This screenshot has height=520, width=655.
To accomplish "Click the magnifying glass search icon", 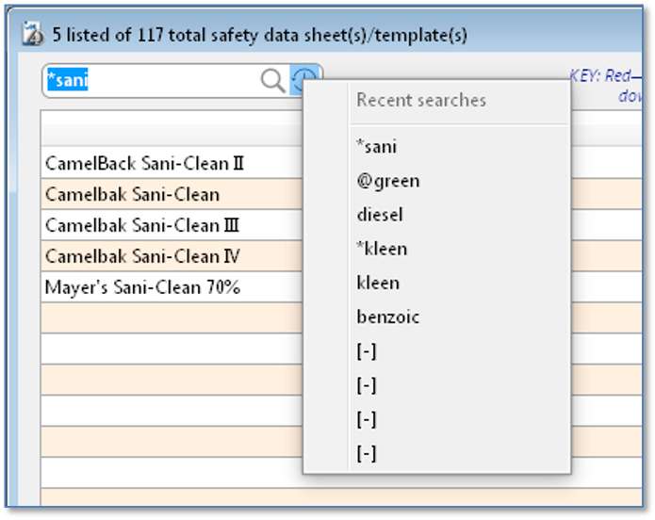I will [x=272, y=80].
